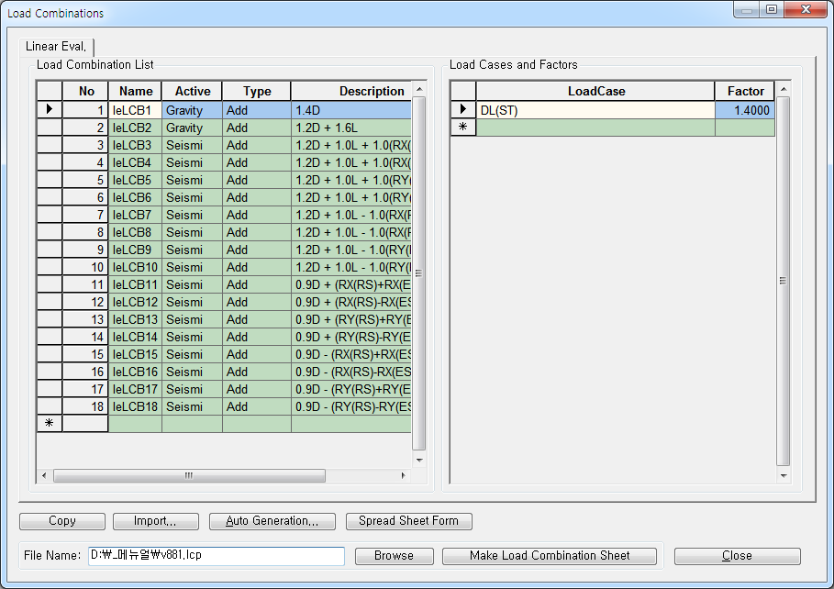Select the number cell 18 in No column
This screenshot has width=834, height=589.
point(85,406)
